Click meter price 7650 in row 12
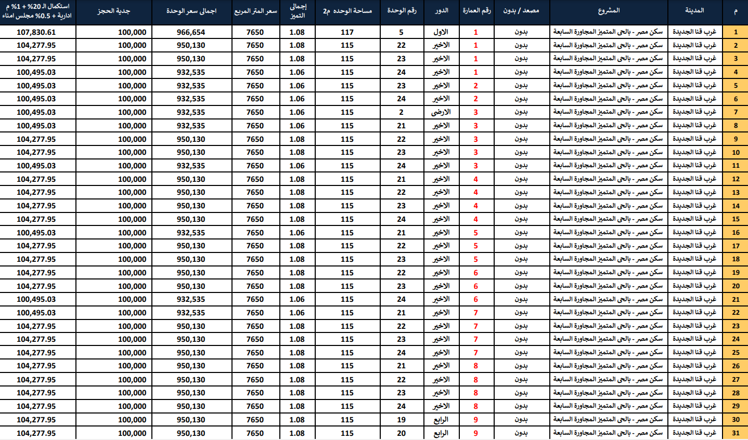This screenshot has height=440, width=748. tap(255, 179)
